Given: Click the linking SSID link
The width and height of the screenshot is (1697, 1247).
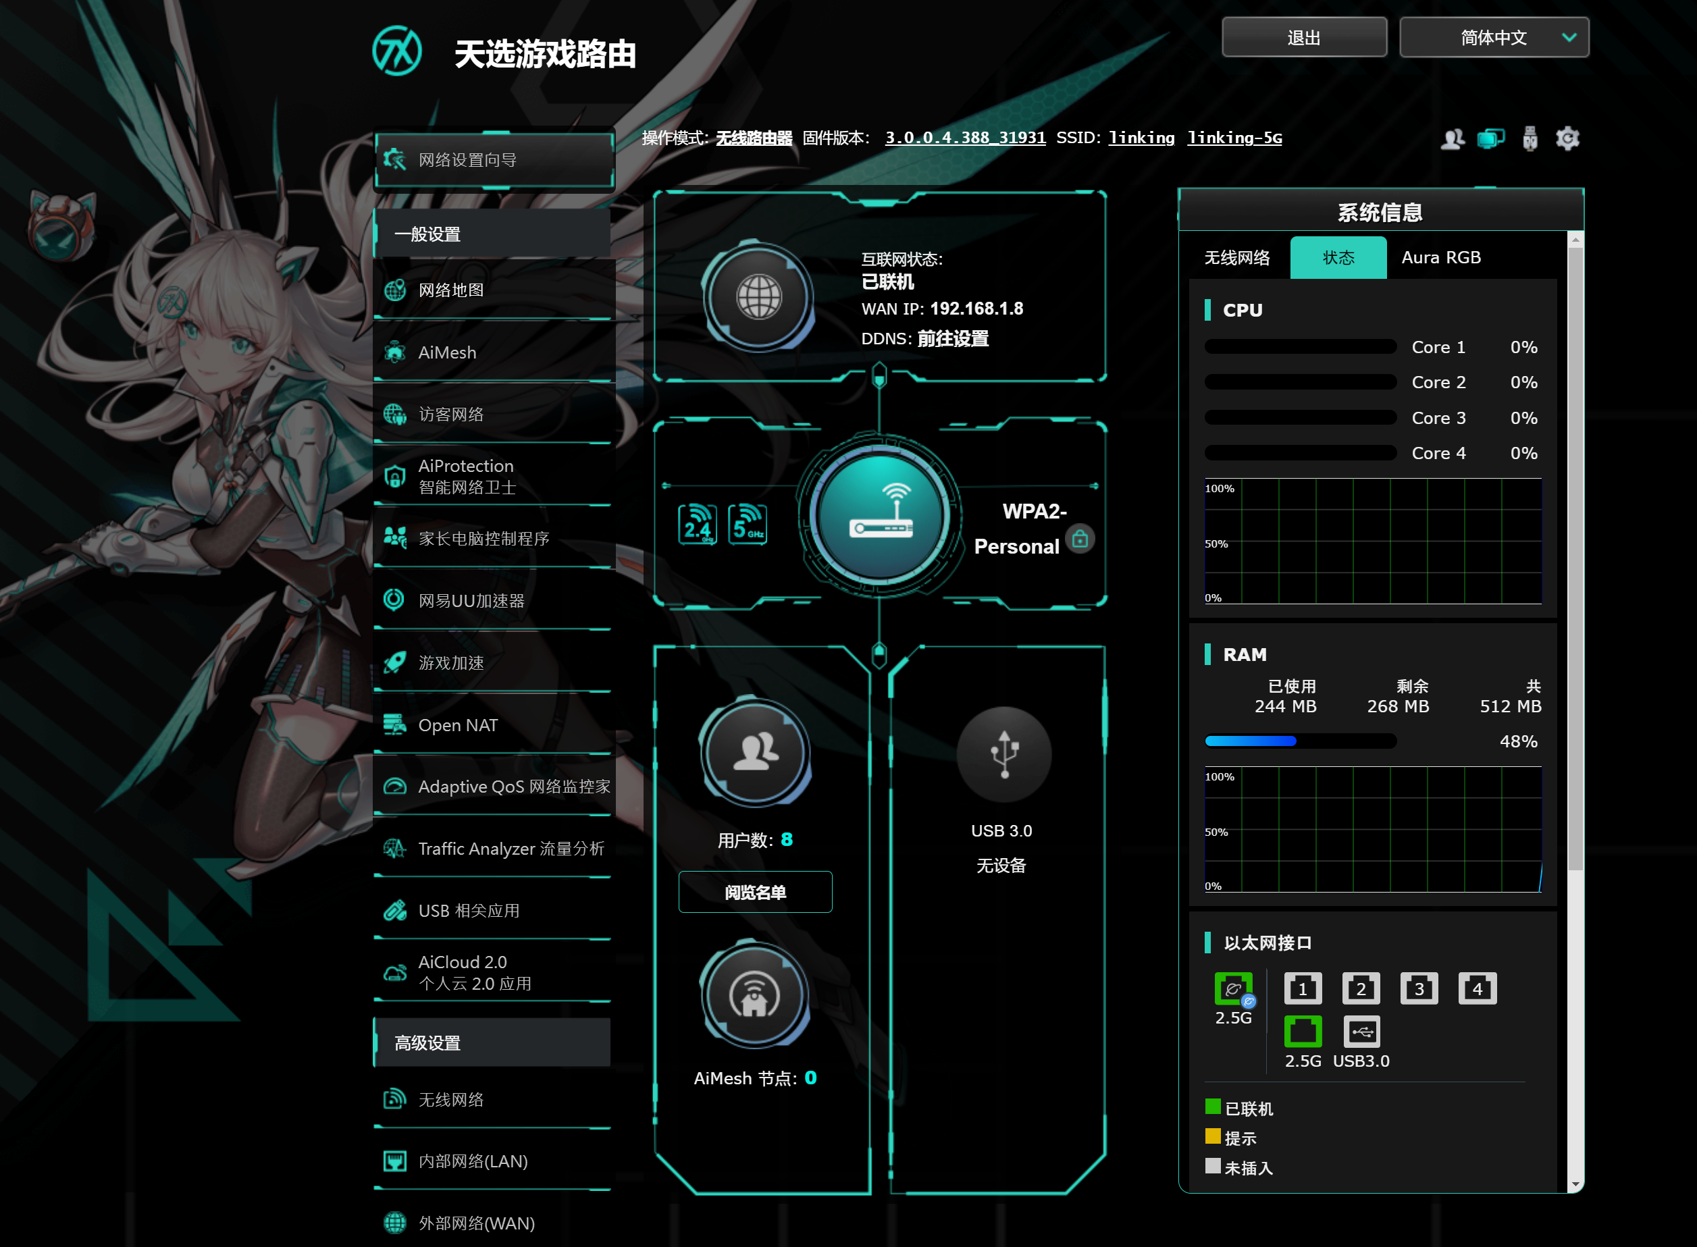Looking at the screenshot, I should coord(1141,138).
